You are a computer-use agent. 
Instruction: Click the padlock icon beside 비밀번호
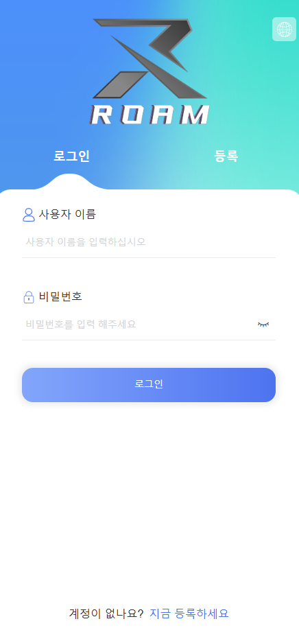[x=29, y=296]
